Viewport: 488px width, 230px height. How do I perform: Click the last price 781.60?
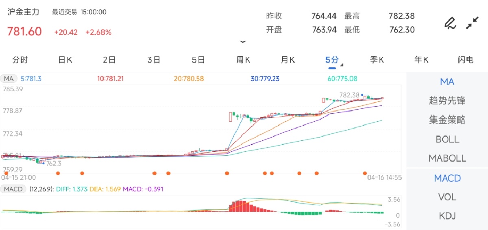[24, 31]
